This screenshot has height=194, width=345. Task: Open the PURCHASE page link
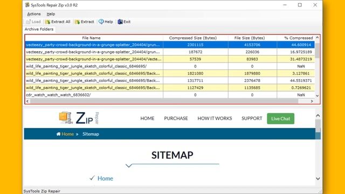click(x=176, y=119)
